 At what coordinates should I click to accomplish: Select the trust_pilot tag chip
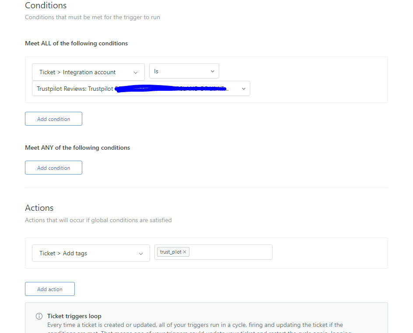click(x=171, y=251)
